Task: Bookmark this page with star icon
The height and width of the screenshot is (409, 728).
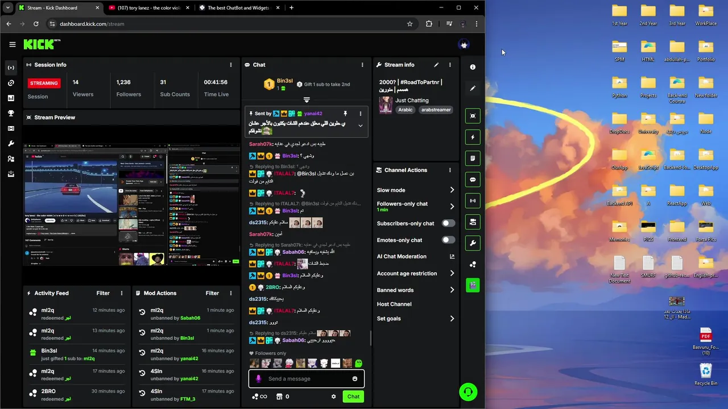Action: point(409,24)
